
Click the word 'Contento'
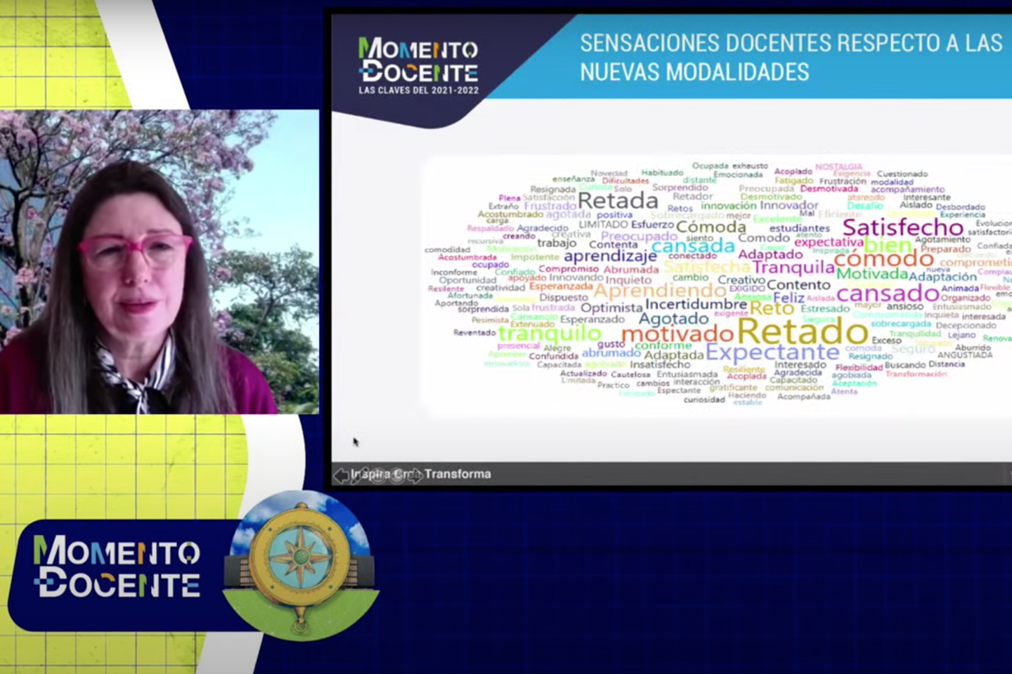coord(798,285)
